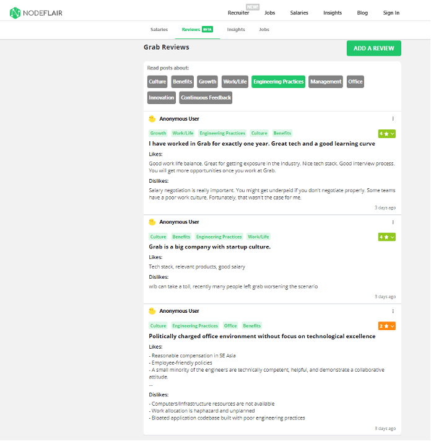Image resolution: width=431 pixels, height=441 pixels.
Task: Click 'Anonymous User' on the first review
Action: 179,119
